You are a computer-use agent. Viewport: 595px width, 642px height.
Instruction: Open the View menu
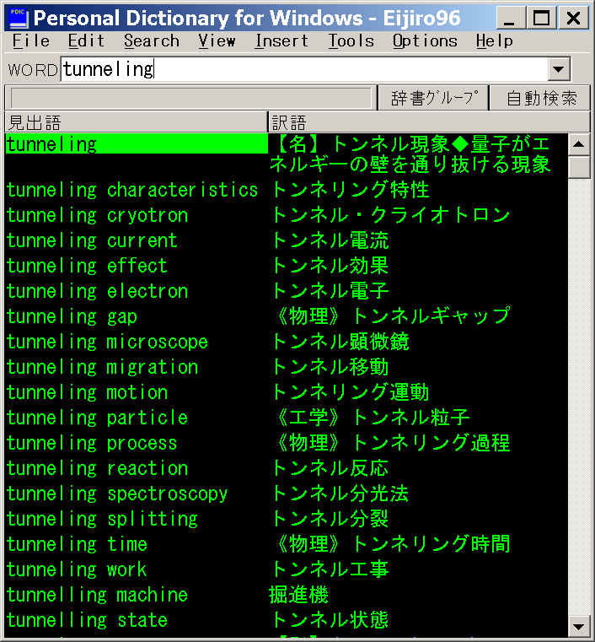tap(217, 41)
